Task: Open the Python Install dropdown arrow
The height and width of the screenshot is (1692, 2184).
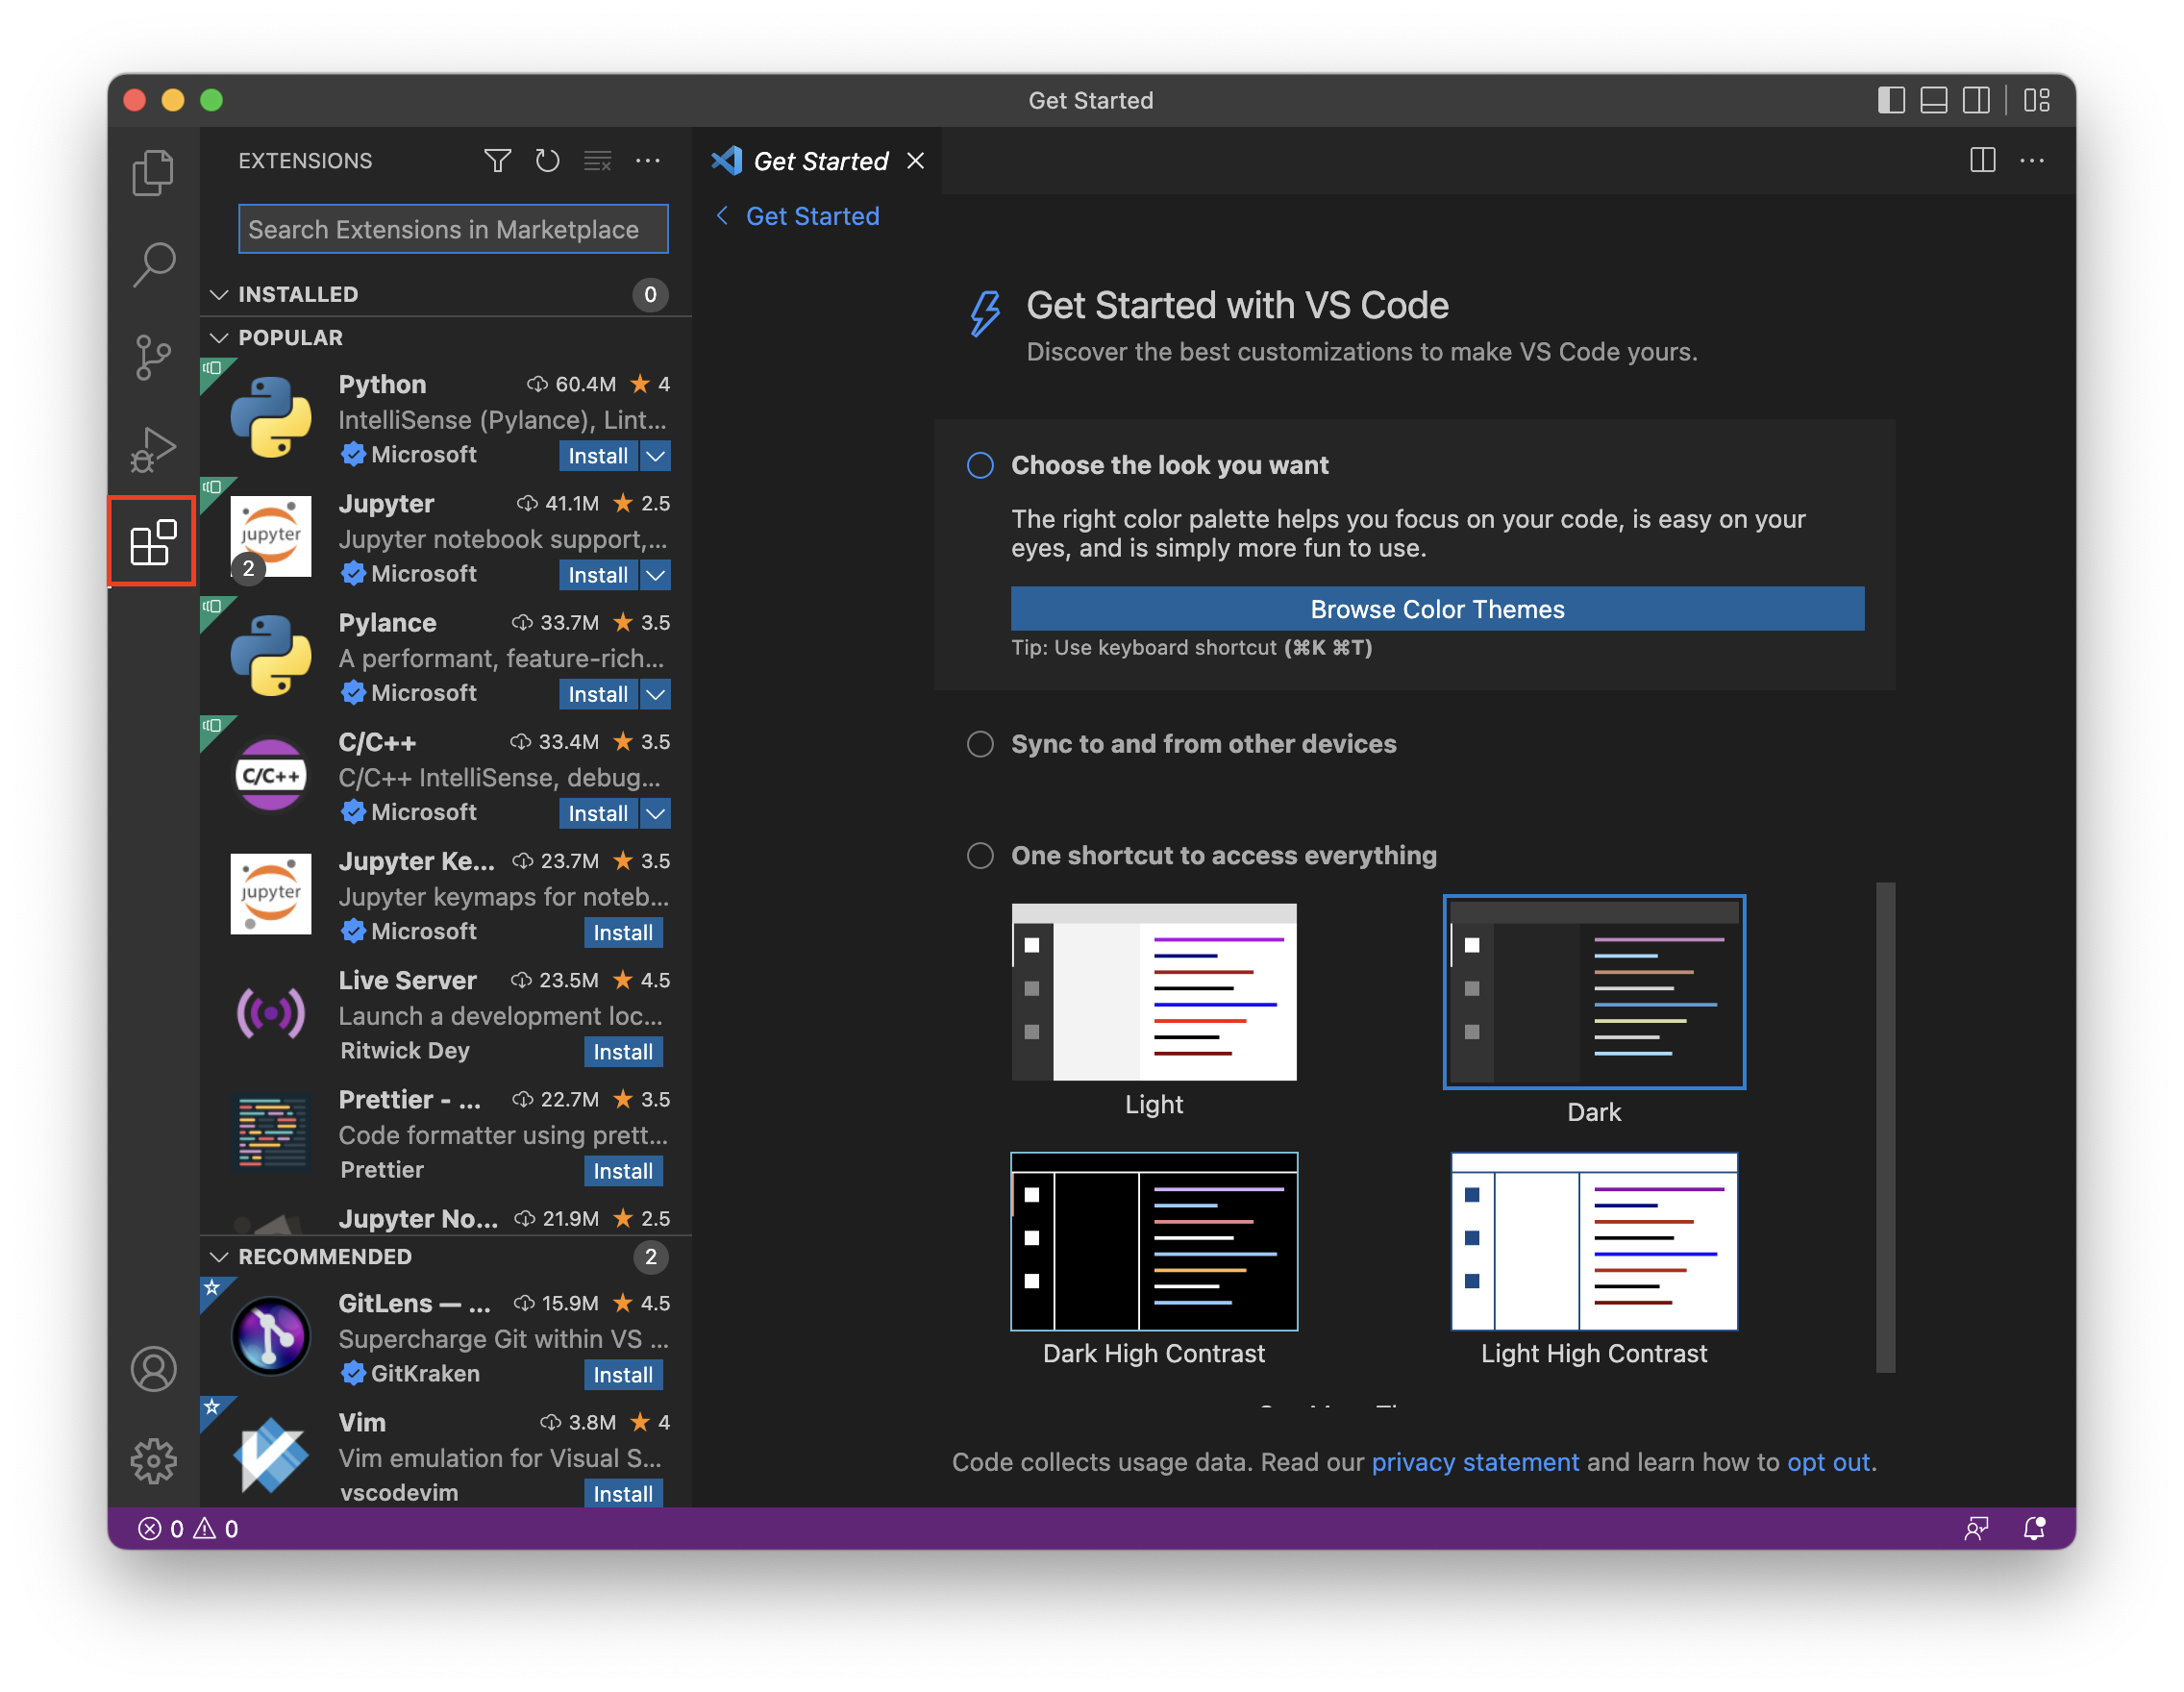Action: coord(655,456)
